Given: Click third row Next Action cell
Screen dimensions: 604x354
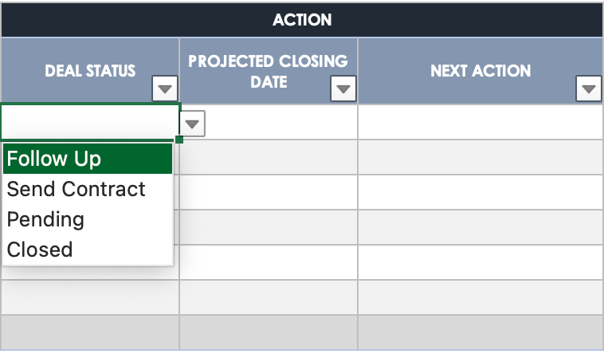Looking at the screenshot, I should coord(480,192).
